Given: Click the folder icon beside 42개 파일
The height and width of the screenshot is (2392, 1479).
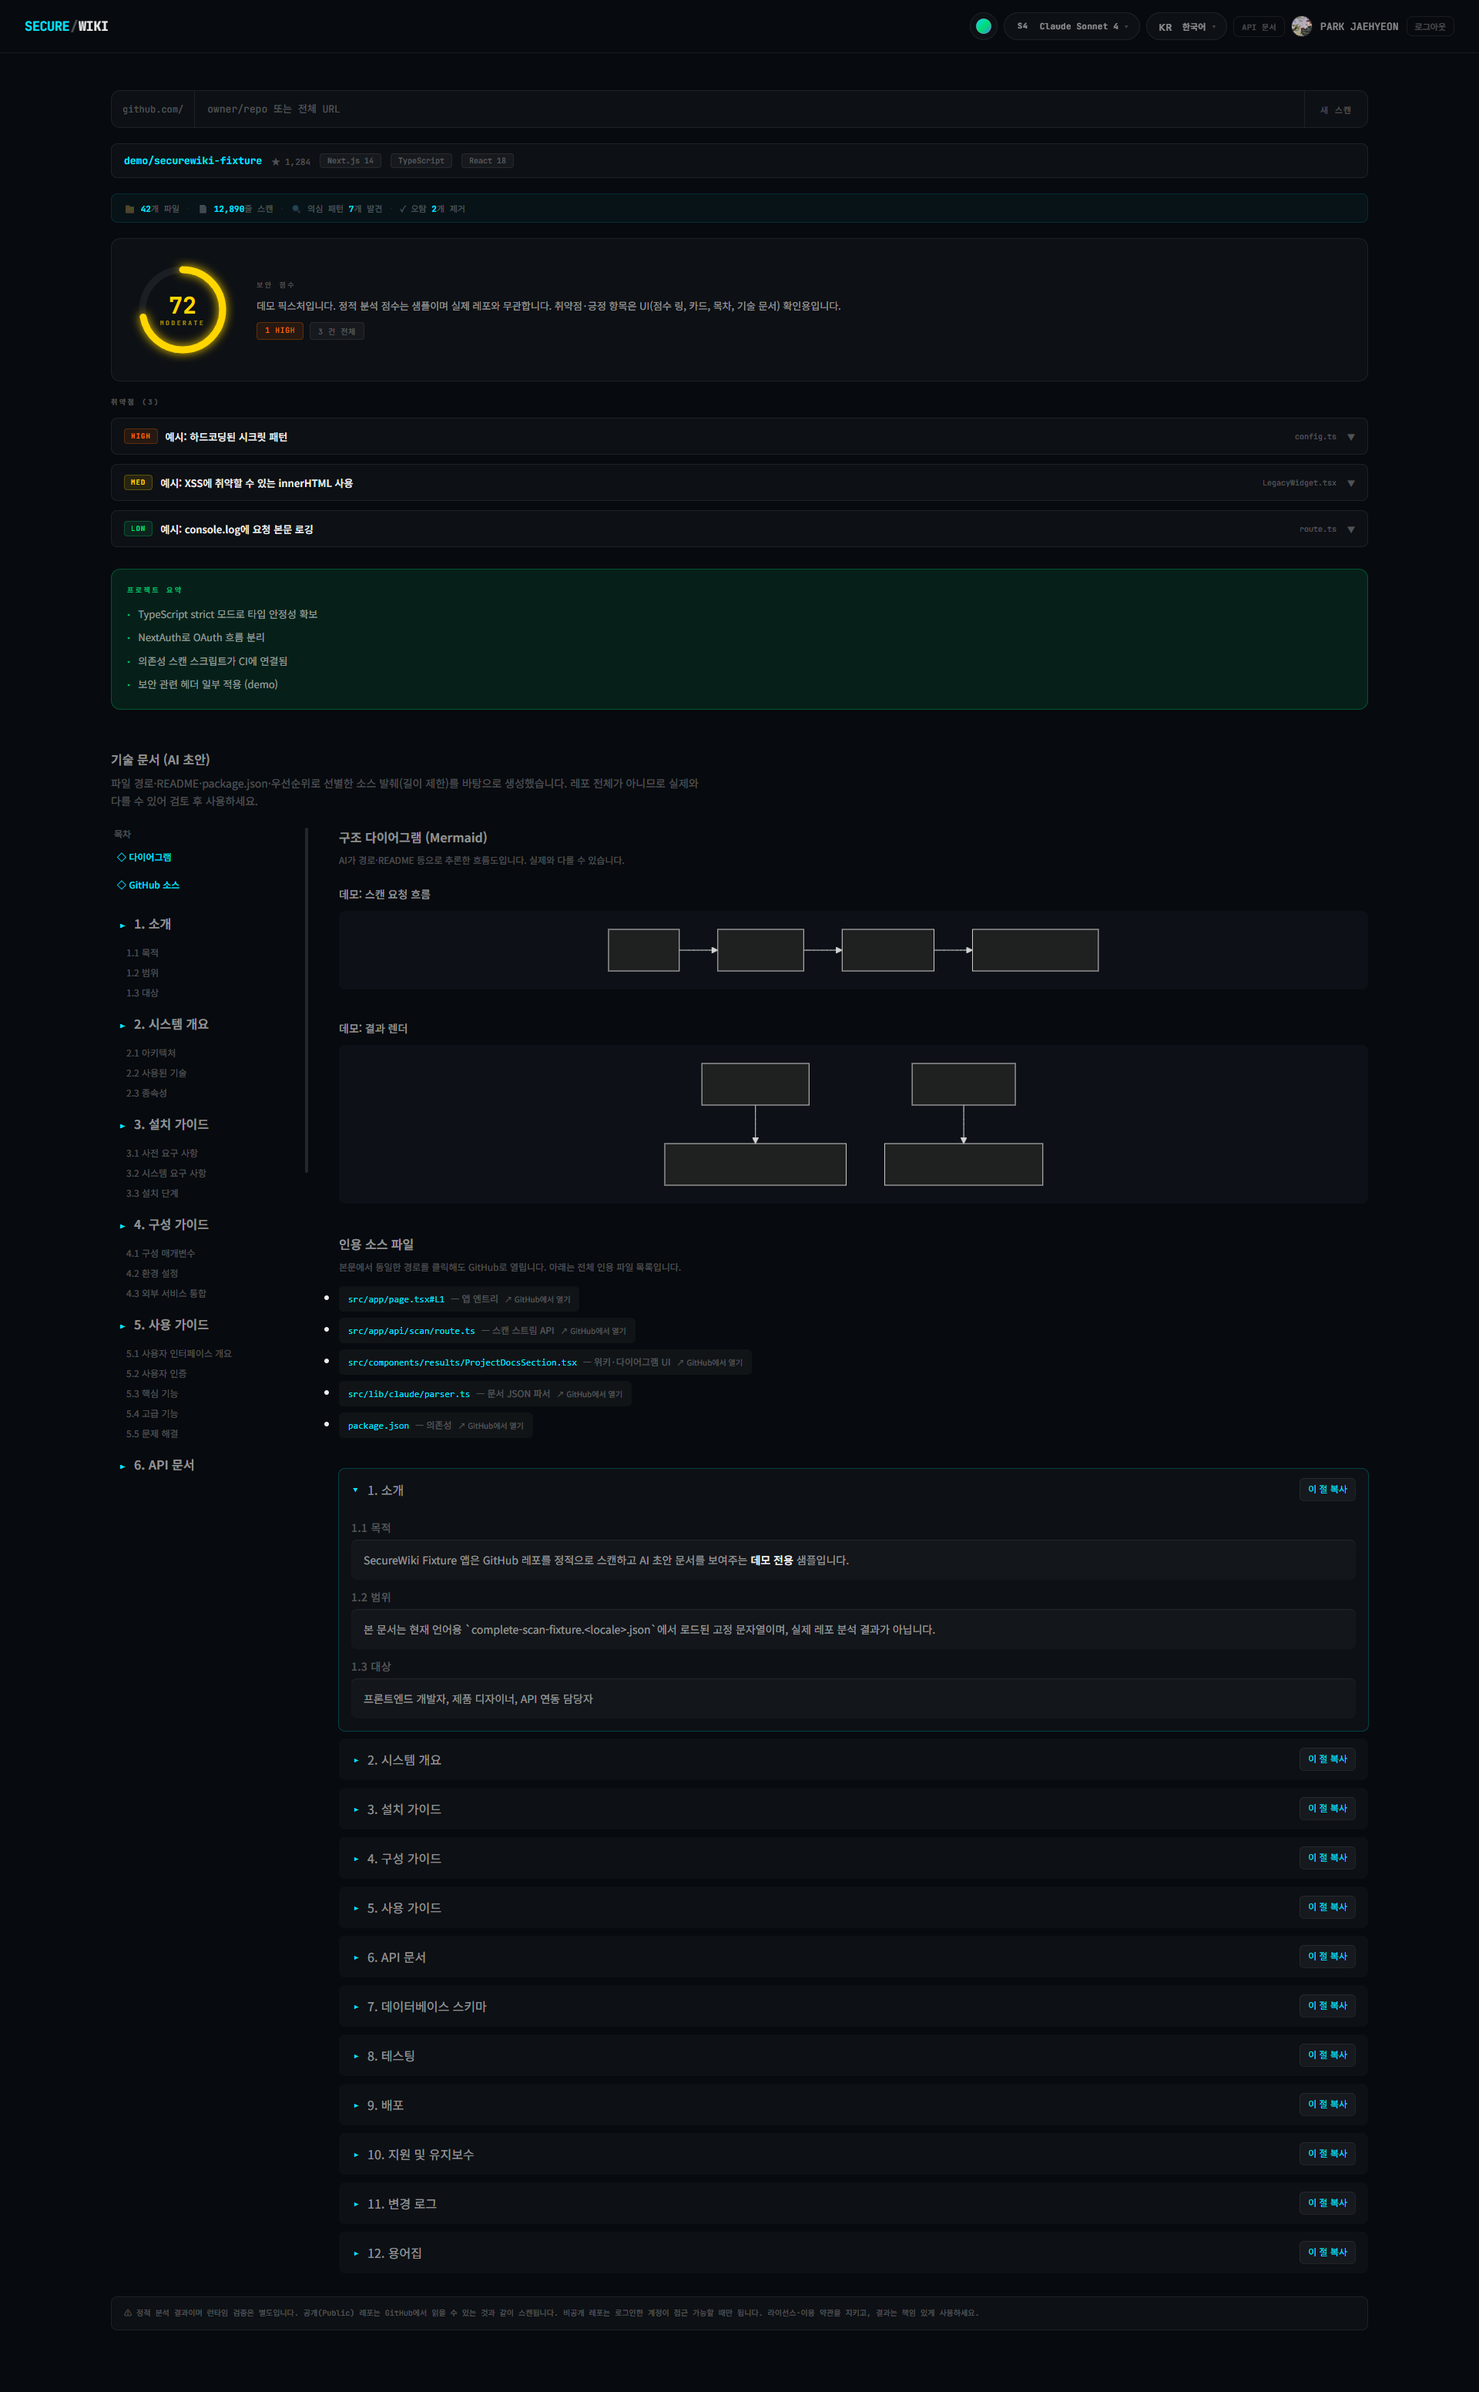Looking at the screenshot, I should [129, 208].
